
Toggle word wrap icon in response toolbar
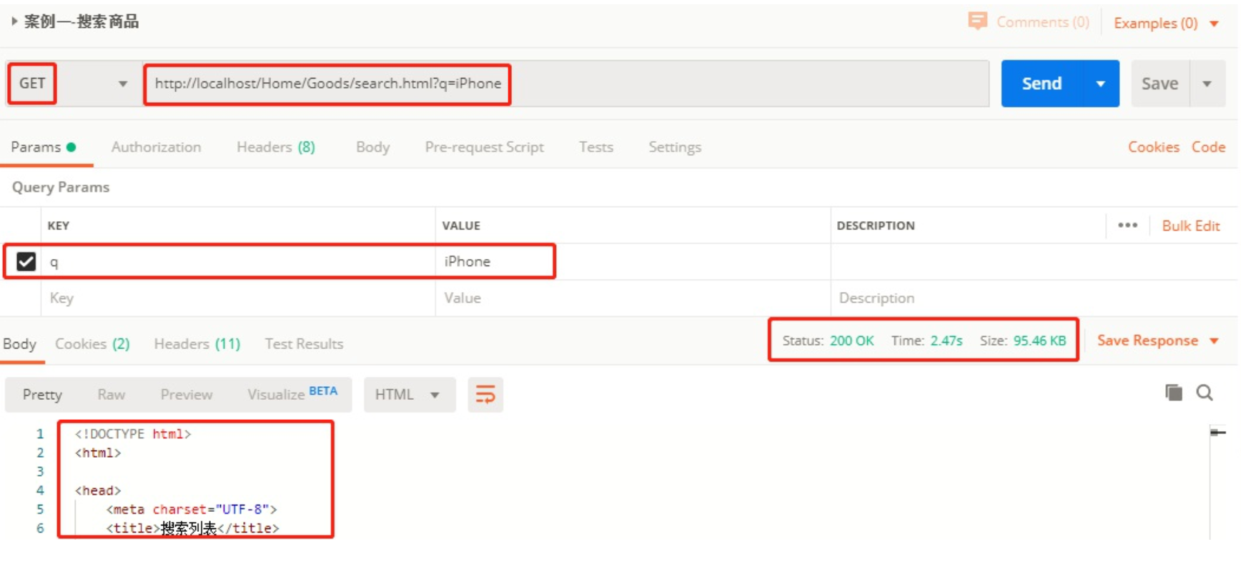(485, 395)
